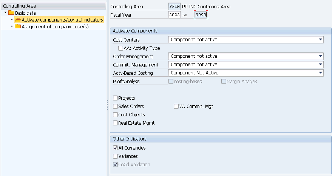Enable the Cost Objects checkbox

tap(115, 114)
